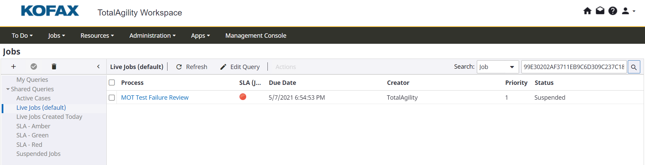The image size is (645, 165).
Task: Click the Edit Query button
Action: click(240, 67)
